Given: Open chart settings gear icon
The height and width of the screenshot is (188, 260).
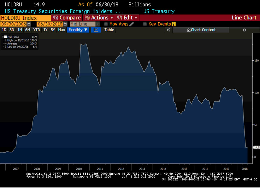Looking at the screenshot, I should (x=244, y=30).
